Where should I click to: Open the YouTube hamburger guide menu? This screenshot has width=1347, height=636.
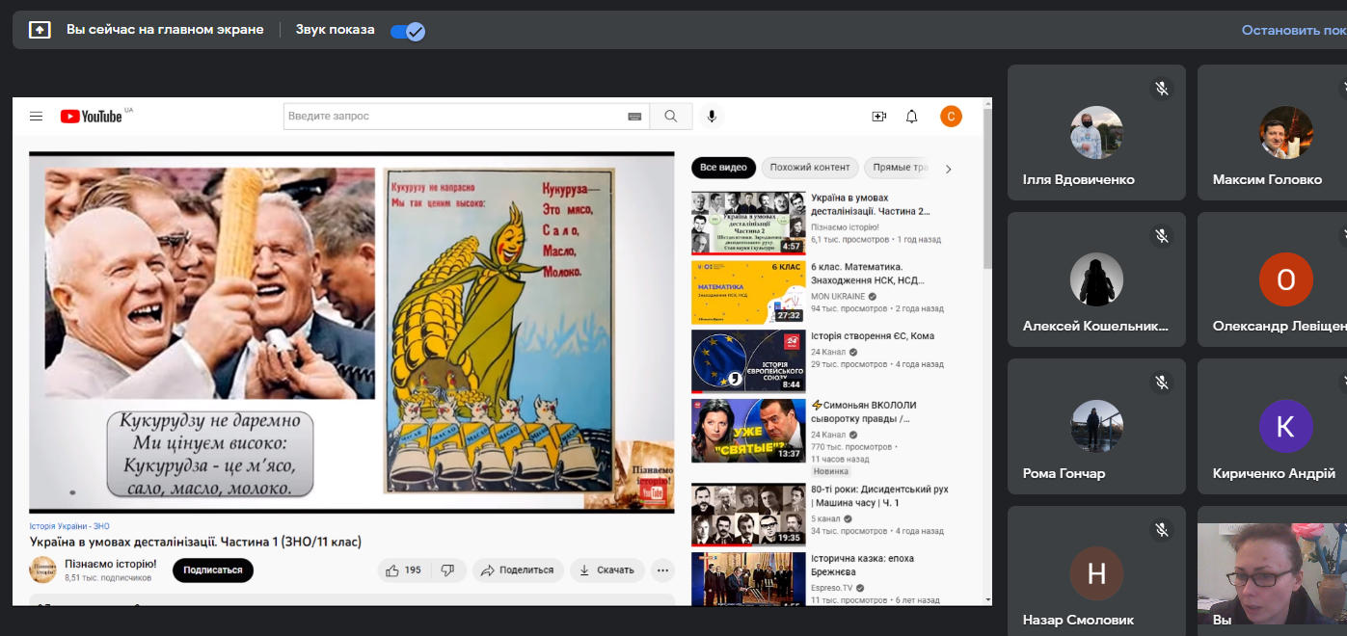[37, 117]
